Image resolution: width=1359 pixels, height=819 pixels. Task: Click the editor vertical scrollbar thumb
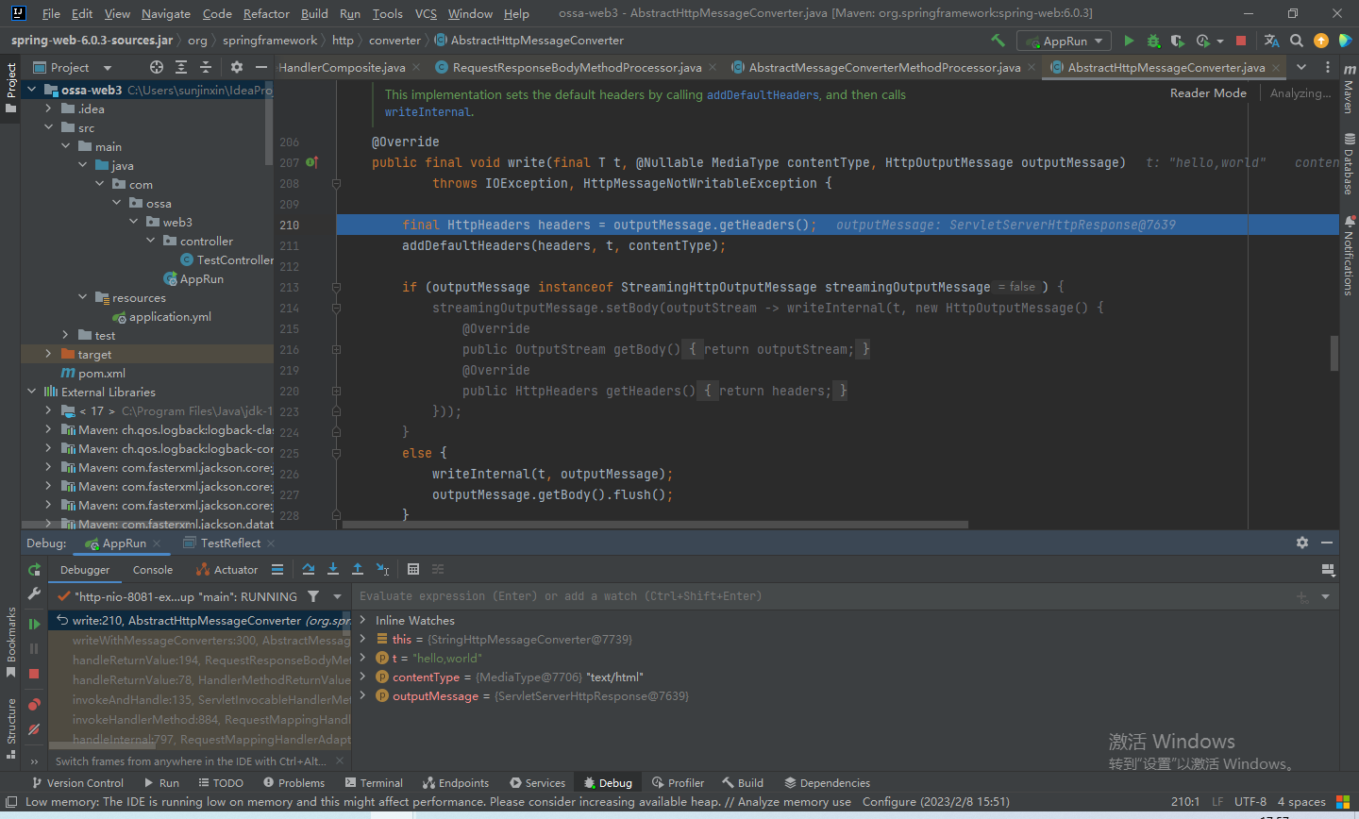(1334, 353)
